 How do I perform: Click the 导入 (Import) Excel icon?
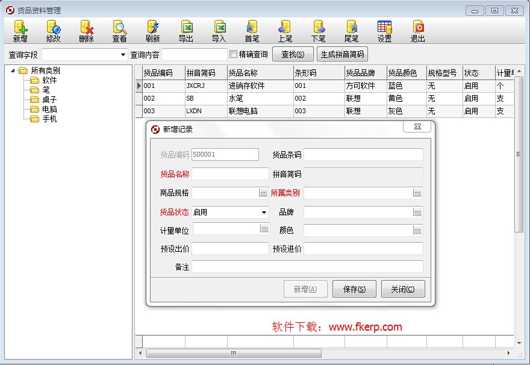(219, 31)
